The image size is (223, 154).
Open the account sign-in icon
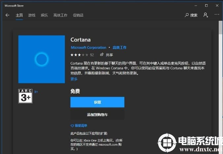206,15
